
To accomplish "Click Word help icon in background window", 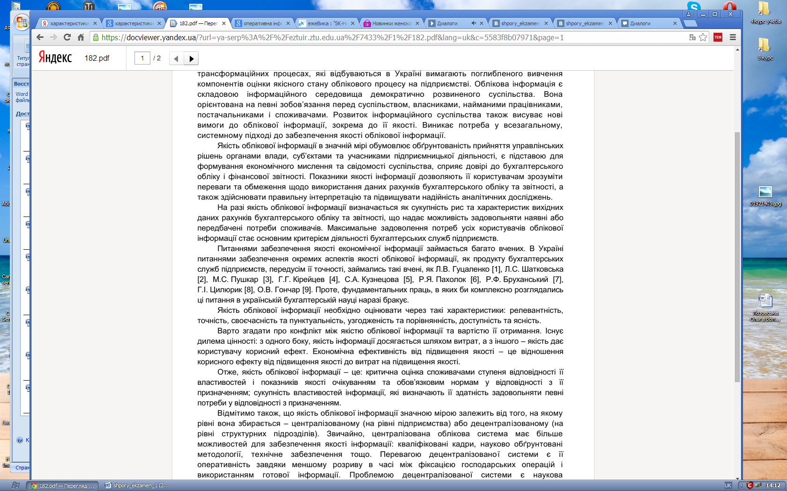I will click(20, 440).
